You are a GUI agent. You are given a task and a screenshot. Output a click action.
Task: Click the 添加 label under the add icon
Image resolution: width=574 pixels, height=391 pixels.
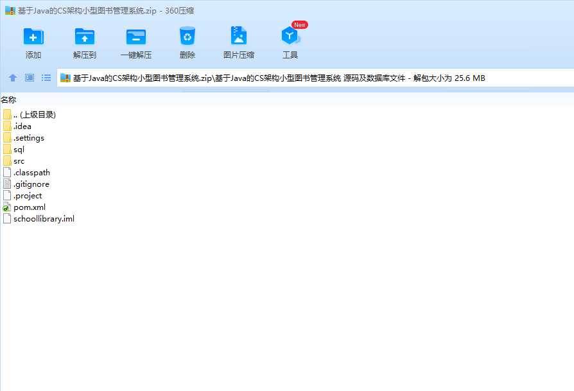coord(33,55)
